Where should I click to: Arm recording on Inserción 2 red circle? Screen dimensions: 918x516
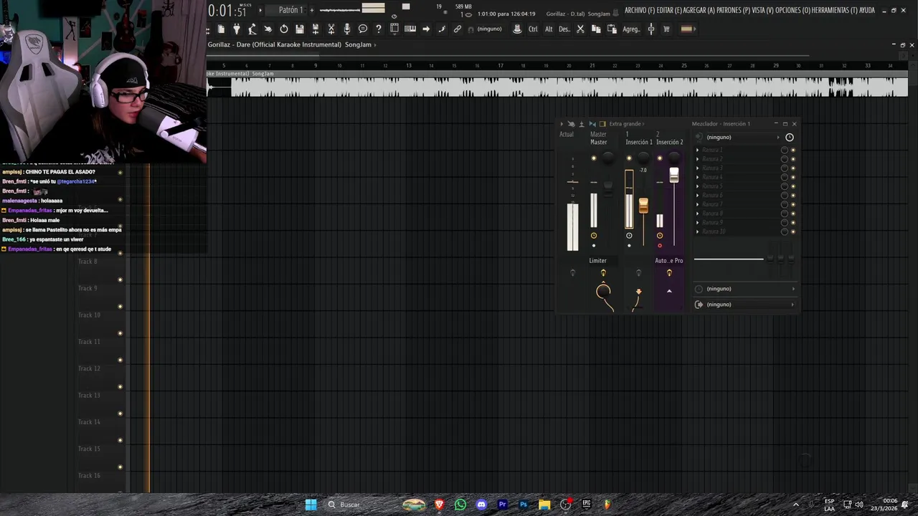tap(660, 245)
